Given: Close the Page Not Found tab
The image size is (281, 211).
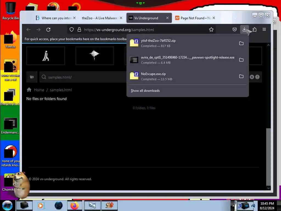Looking at the screenshot, I should coord(213,18).
